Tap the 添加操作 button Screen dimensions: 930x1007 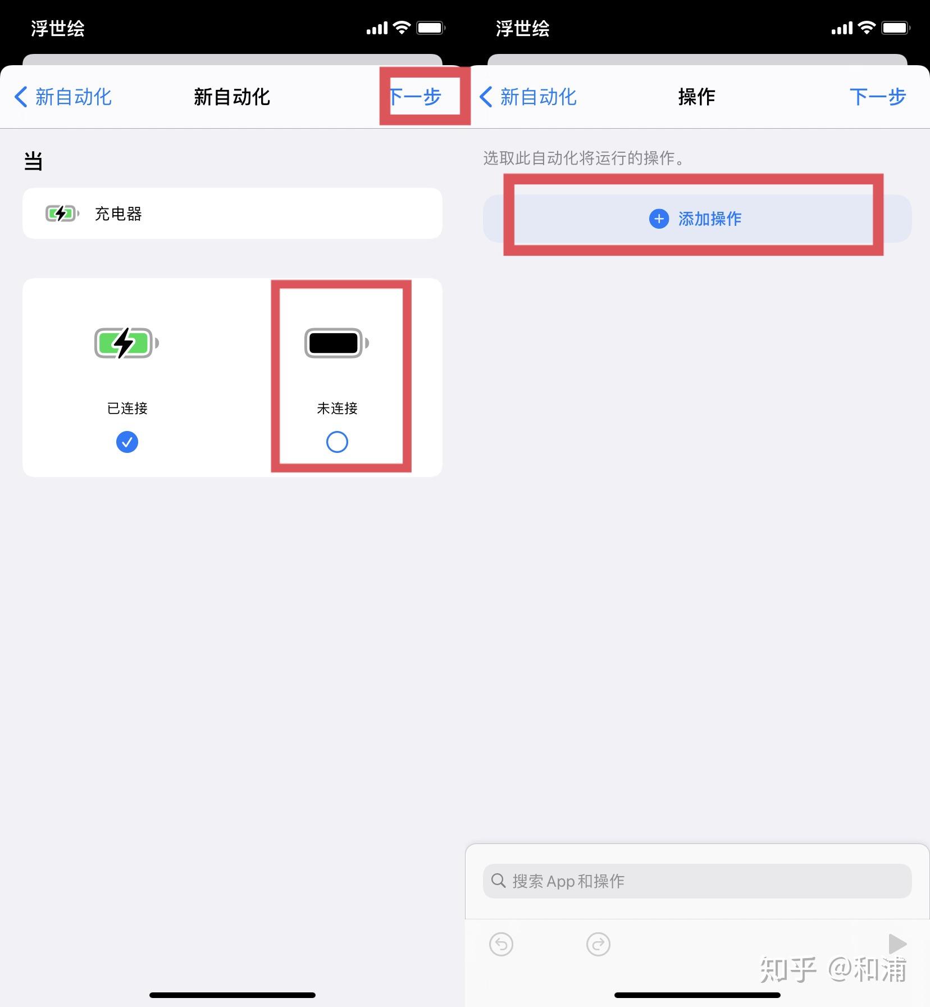697,219
